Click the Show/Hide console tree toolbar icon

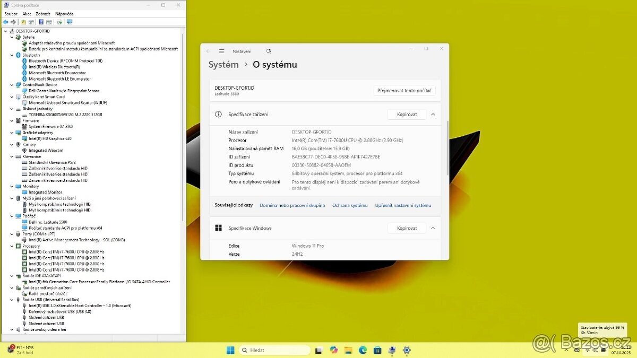[31, 22]
